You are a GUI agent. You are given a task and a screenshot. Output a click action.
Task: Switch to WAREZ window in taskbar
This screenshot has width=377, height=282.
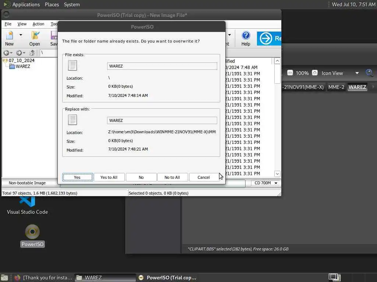[105, 278]
